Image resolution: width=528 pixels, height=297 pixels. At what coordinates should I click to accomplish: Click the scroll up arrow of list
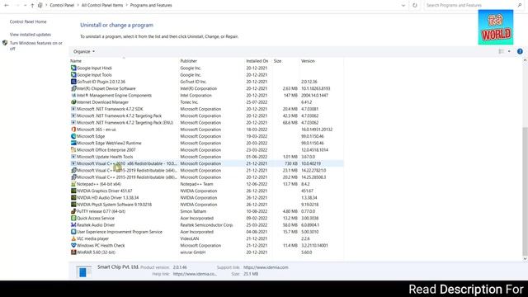click(x=525, y=60)
